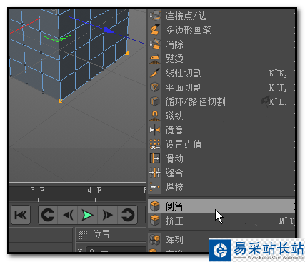Select the 磁铁 magnet tool icon
The height and width of the screenshot is (262, 305).
click(x=155, y=116)
